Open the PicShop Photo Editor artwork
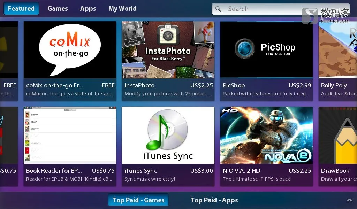The height and width of the screenshot is (209, 357). [266, 50]
